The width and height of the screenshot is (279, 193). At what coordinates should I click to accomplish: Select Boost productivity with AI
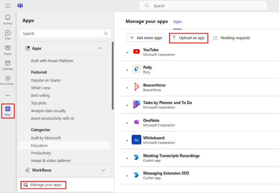[x=53, y=118]
